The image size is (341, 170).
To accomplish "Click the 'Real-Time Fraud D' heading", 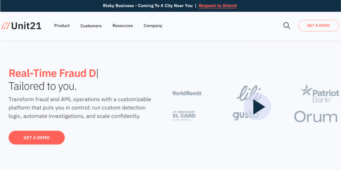I will point(52,73).
